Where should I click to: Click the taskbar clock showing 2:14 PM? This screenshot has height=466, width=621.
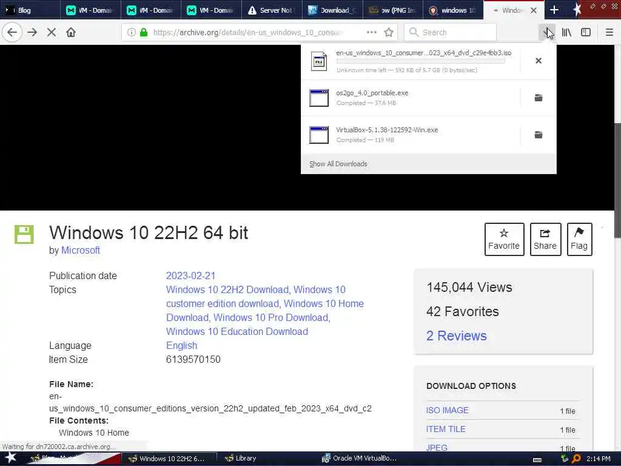[x=598, y=459]
